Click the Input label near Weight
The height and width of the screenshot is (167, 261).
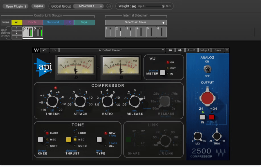click(141, 6)
